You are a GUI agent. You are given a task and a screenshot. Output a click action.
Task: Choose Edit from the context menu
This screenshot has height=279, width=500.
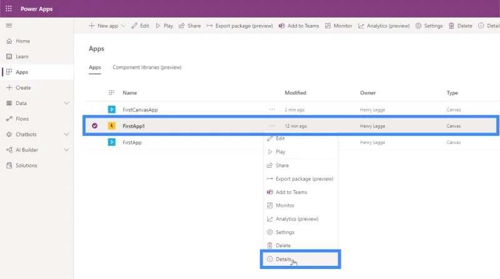coord(301,138)
